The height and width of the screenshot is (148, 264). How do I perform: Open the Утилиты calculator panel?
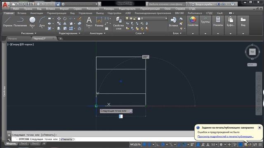(x=218, y=21)
